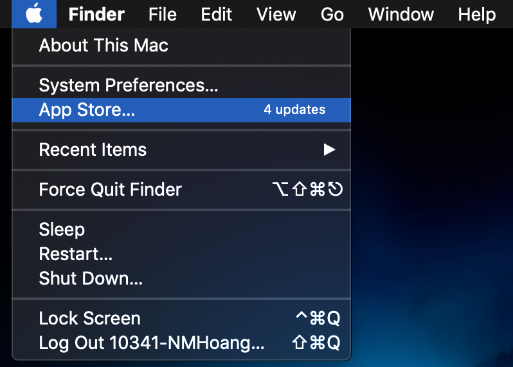The width and height of the screenshot is (513, 367).
Task: Select Force Quit Finder
Action: [110, 190]
